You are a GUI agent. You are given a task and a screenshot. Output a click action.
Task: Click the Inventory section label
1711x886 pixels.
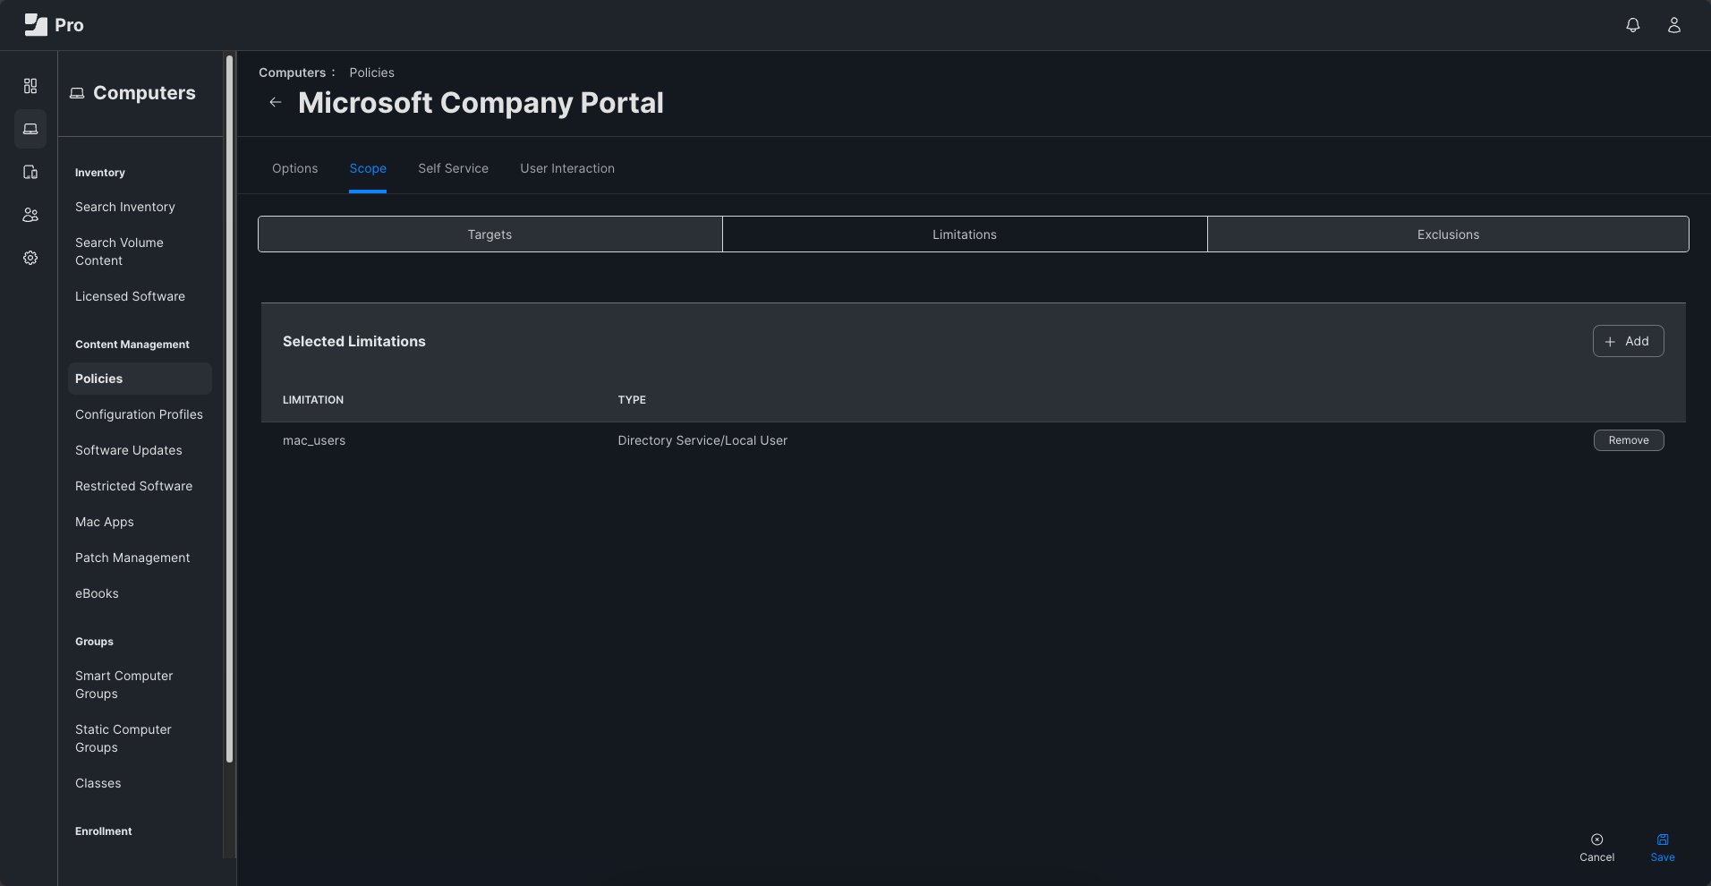100,173
